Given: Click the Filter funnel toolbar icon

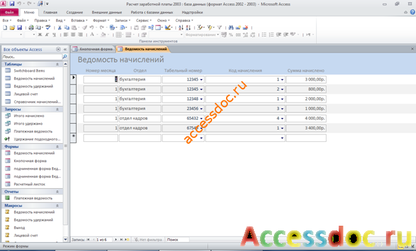Looking at the screenshot, I should 219,27.
